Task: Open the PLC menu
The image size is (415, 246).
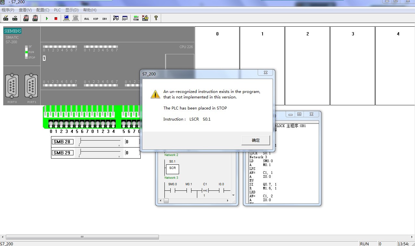Action: pyautogui.click(x=57, y=10)
